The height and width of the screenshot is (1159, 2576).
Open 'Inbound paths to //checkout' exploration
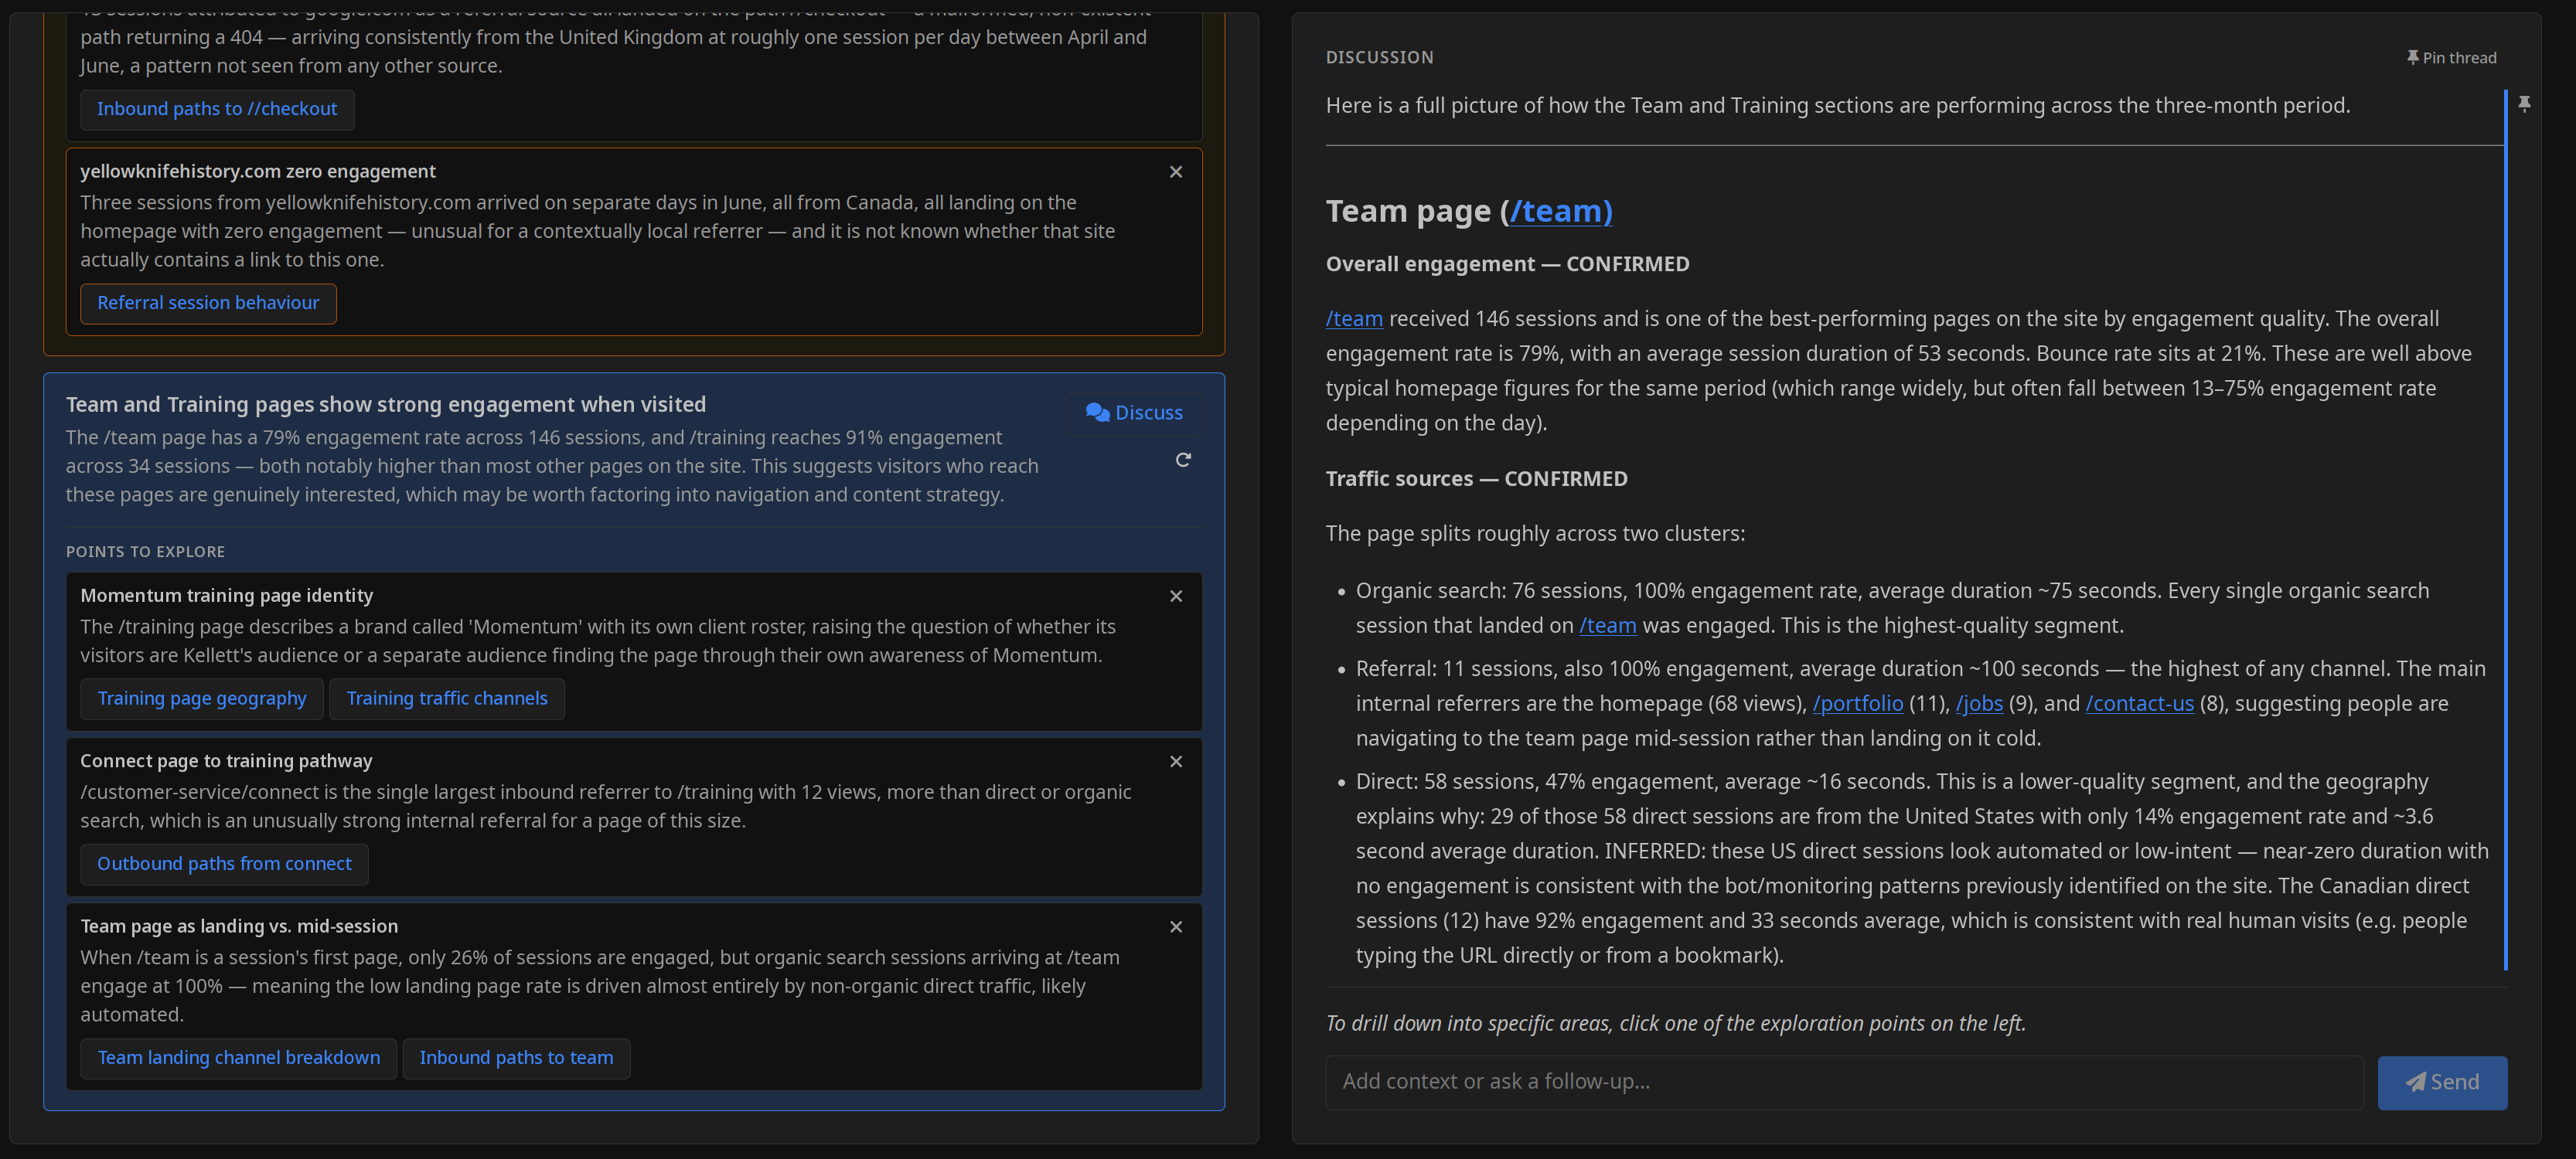pyautogui.click(x=217, y=109)
